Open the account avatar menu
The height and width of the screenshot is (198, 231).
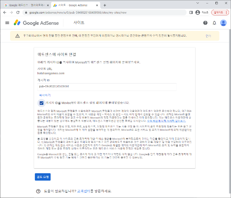point(223,23)
